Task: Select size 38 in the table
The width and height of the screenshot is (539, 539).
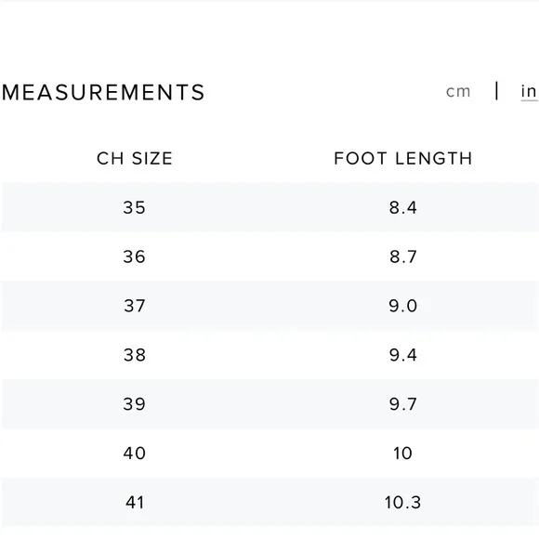Action: (x=135, y=355)
